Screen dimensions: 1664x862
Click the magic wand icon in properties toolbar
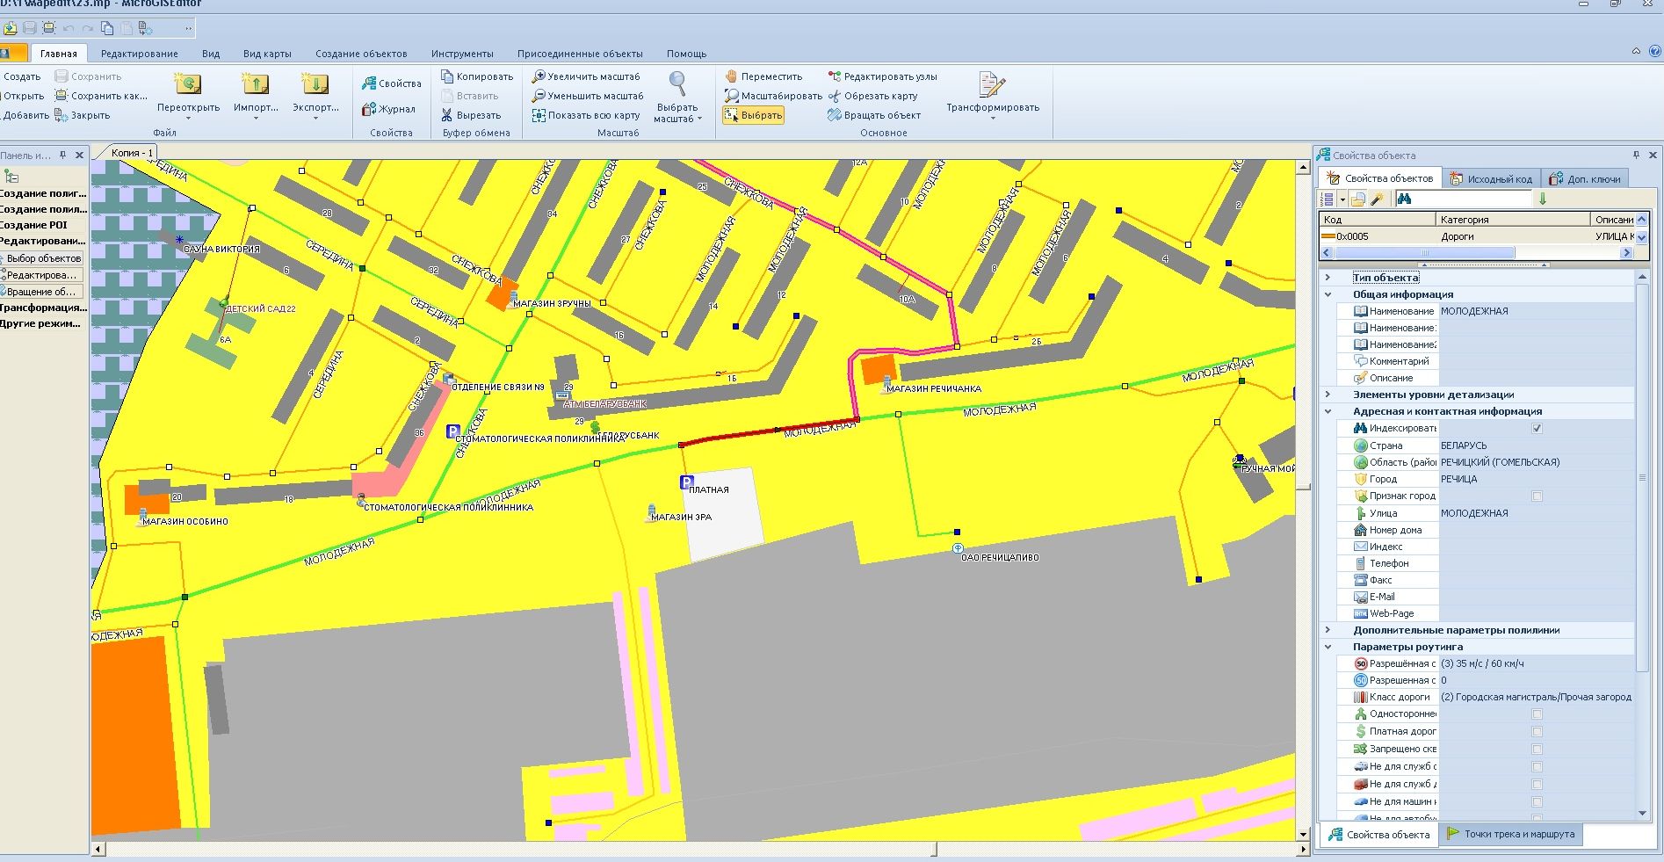click(1377, 199)
